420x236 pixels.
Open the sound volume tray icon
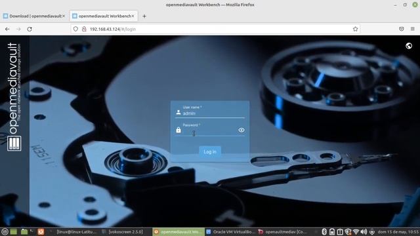point(364,231)
